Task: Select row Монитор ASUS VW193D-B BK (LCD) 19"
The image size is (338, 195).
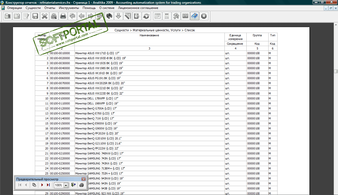Action: point(156,58)
